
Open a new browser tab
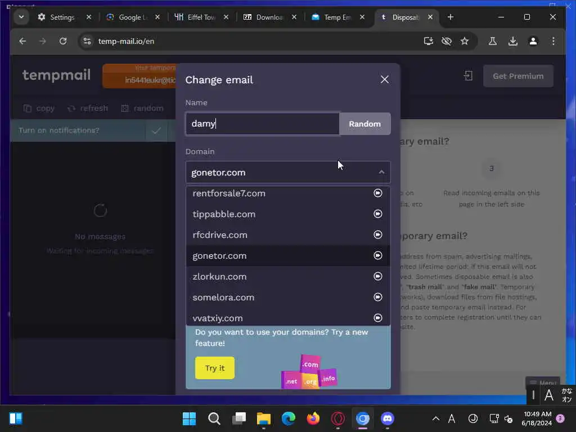pos(451,17)
